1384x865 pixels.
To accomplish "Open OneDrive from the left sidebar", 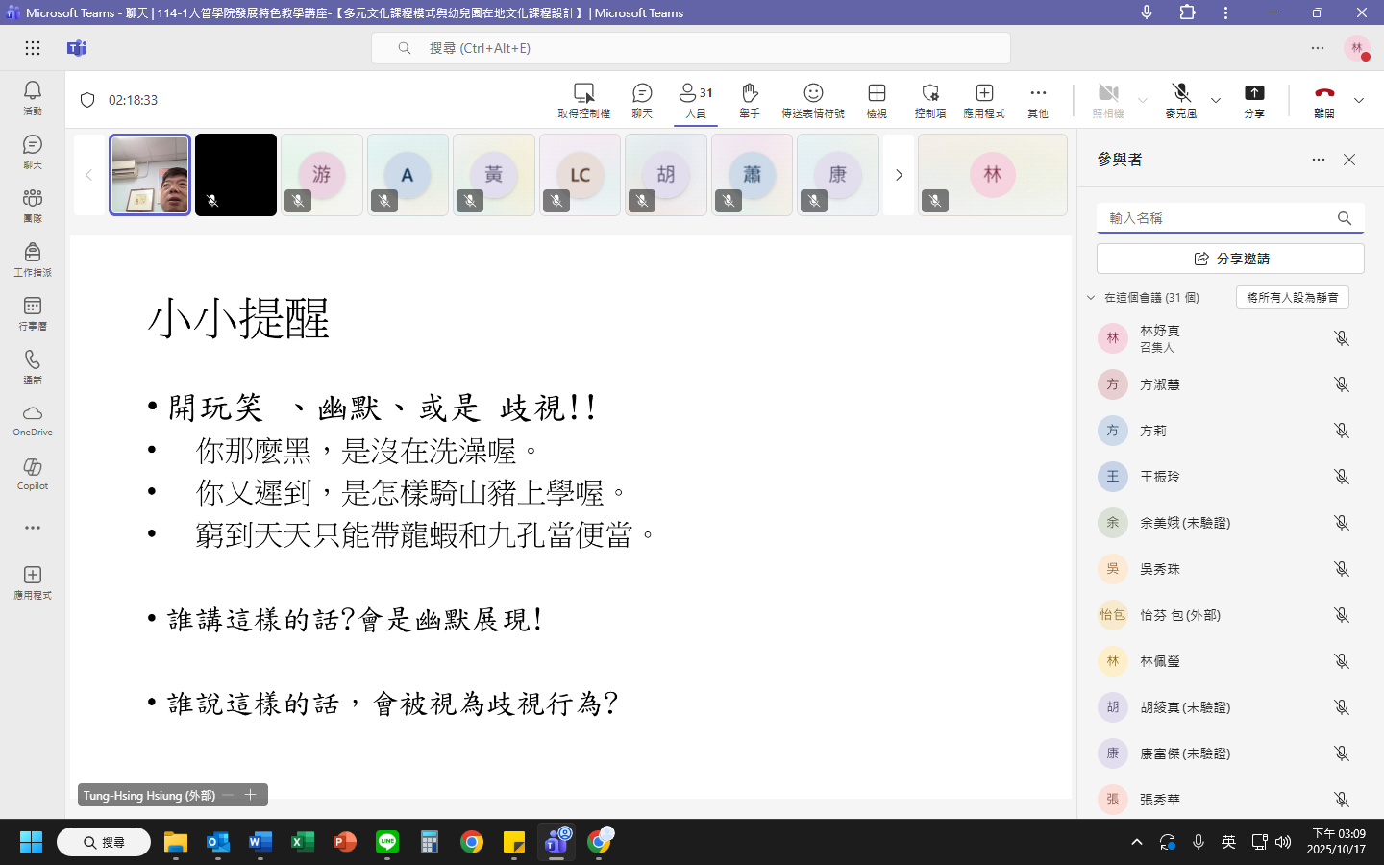I will pyautogui.click(x=33, y=420).
